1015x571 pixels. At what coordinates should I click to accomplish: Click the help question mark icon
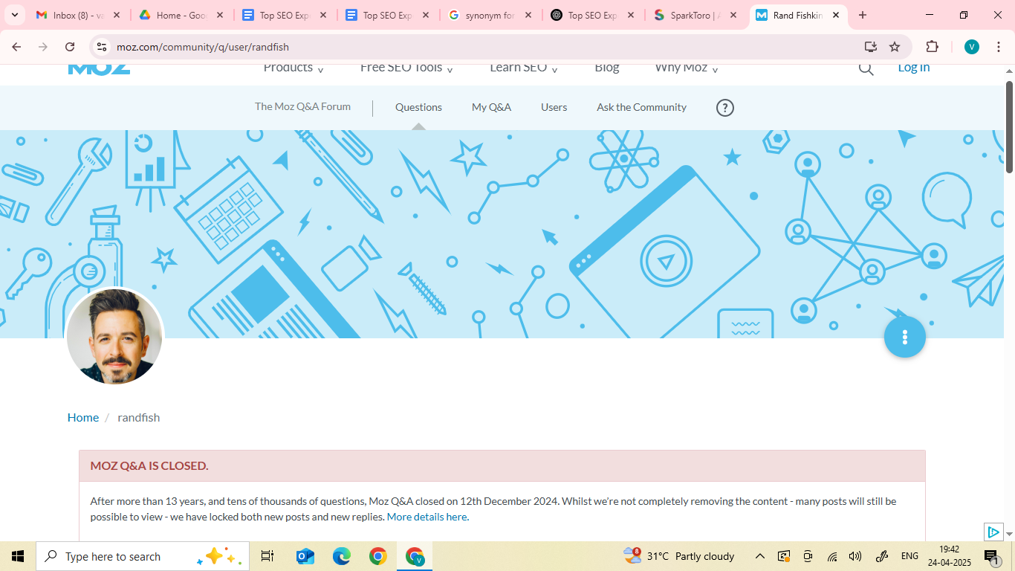pyautogui.click(x=724, y=108)
